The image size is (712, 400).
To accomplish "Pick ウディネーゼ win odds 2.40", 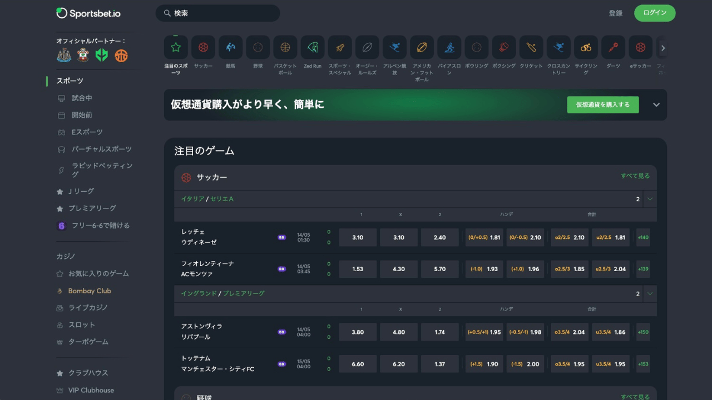I will click(439, 237).
